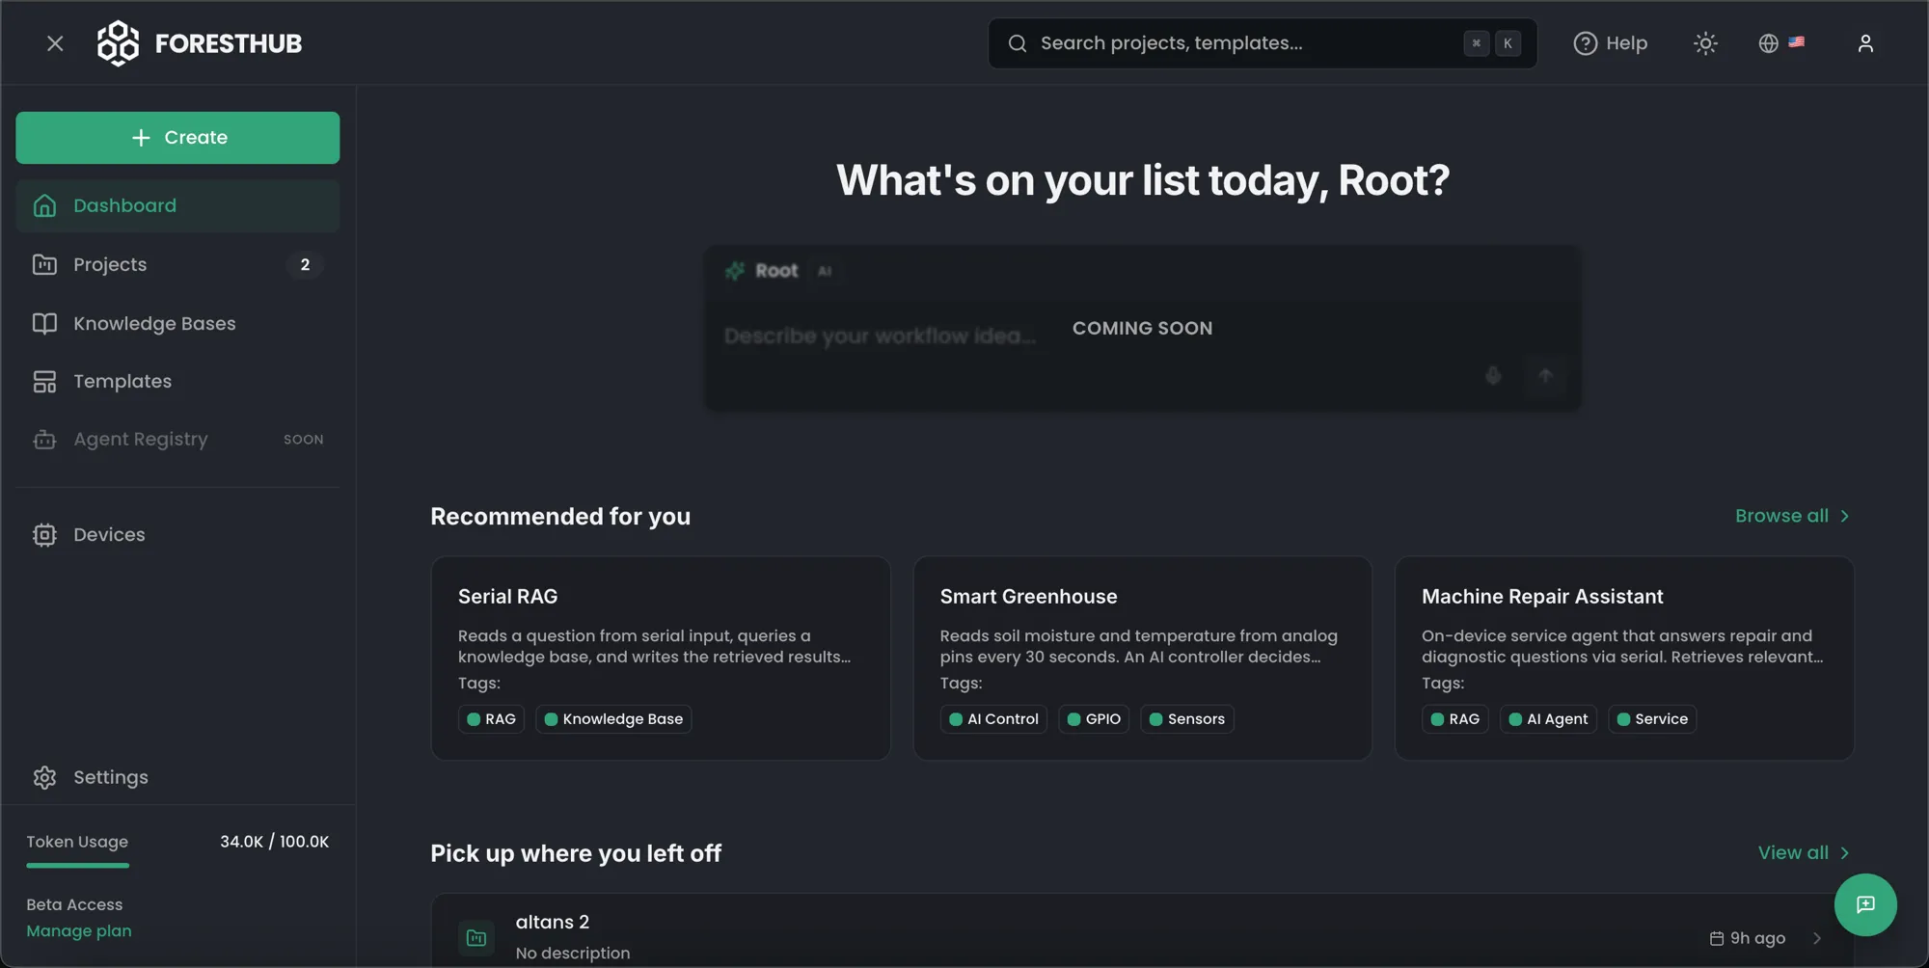Toggle the light/dark theme sun icon
Screen dimensions: 1929x968
(1705, 43)
